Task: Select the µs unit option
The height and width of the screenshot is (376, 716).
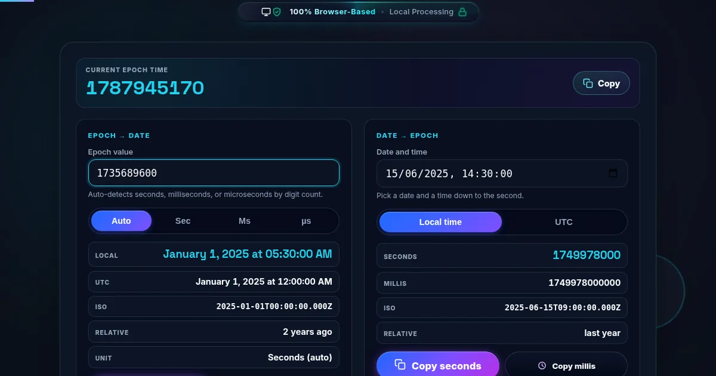Action: (x=306, y=221)
